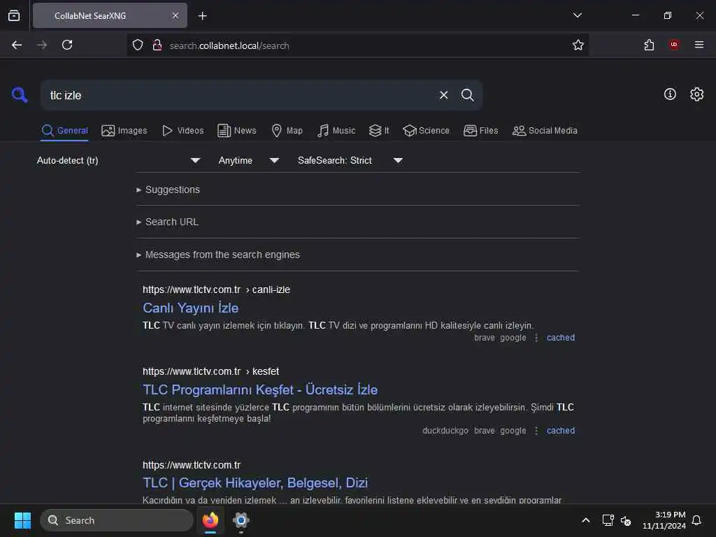Image resolution: width=716 pixels, height=537 pixels.
Task: Click the tlctv.com.tr canli-izle URL
Action: click(x=216, y=289)
